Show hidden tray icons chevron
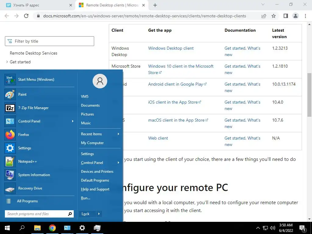The image size is (312, 234). [258, 228]
